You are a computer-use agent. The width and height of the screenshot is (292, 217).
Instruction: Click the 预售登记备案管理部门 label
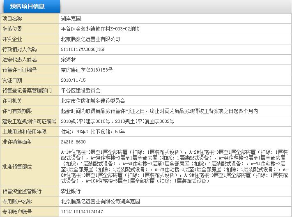[27, 90]
